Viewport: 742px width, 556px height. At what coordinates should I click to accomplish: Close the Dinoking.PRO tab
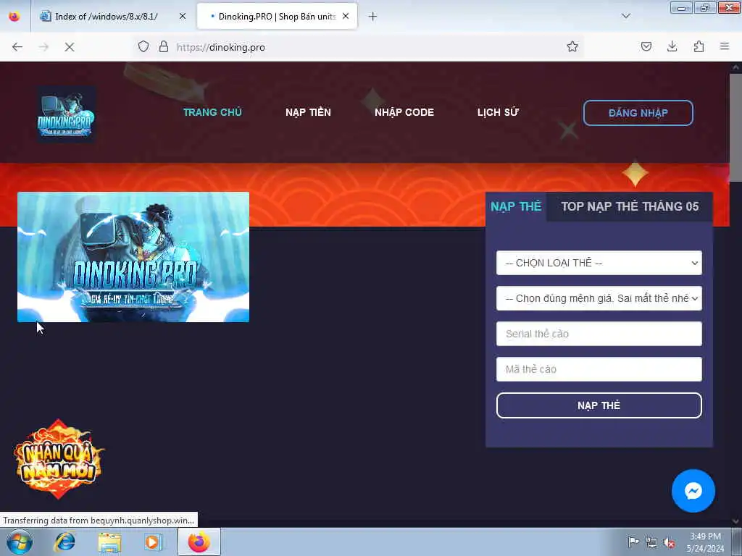[346, 16]
